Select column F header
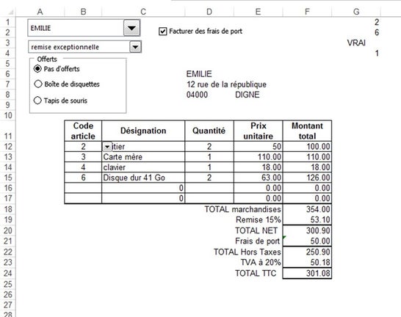 click(307, 12)
